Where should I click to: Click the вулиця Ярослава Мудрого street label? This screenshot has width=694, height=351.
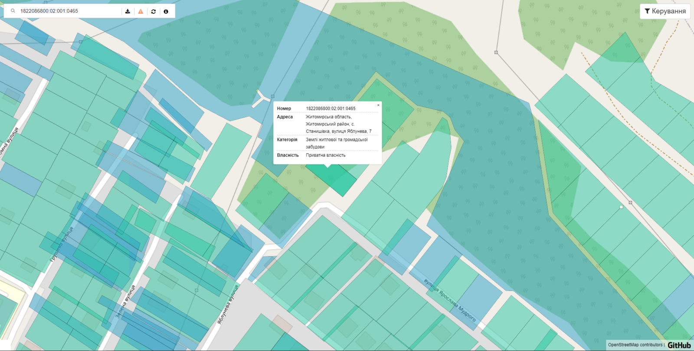pos(449,300)
